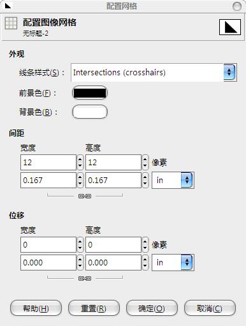Click the spacing height inches field showing 0.167
The height and width of the screenshot is (326, 246).
[x=113, y=181]
